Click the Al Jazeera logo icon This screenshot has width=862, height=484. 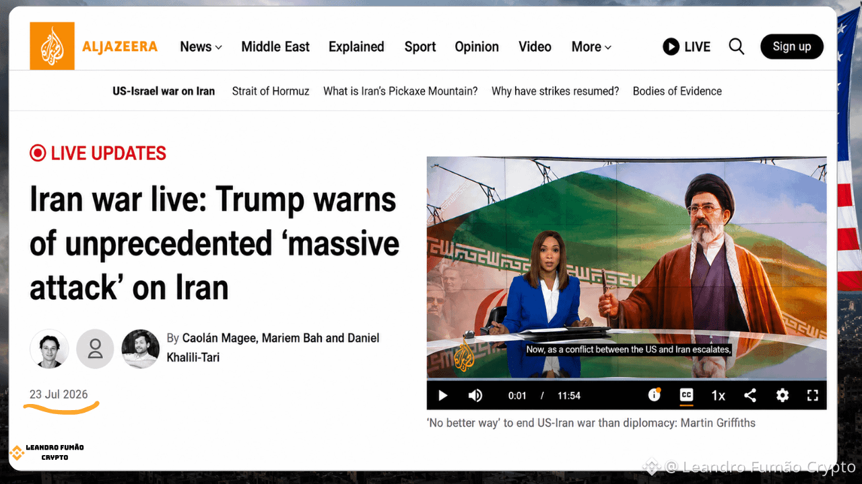[x=52, y=46]
